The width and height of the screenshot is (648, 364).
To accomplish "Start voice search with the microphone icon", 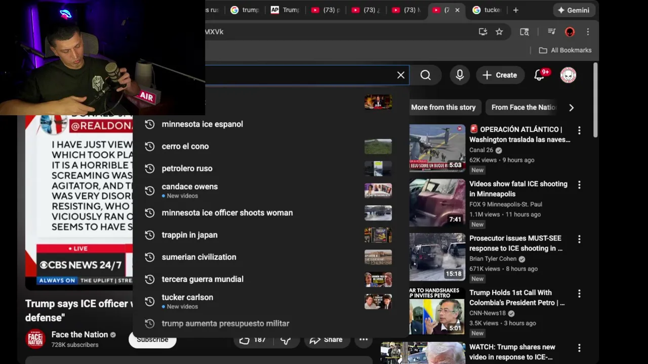I will (460, 75).
